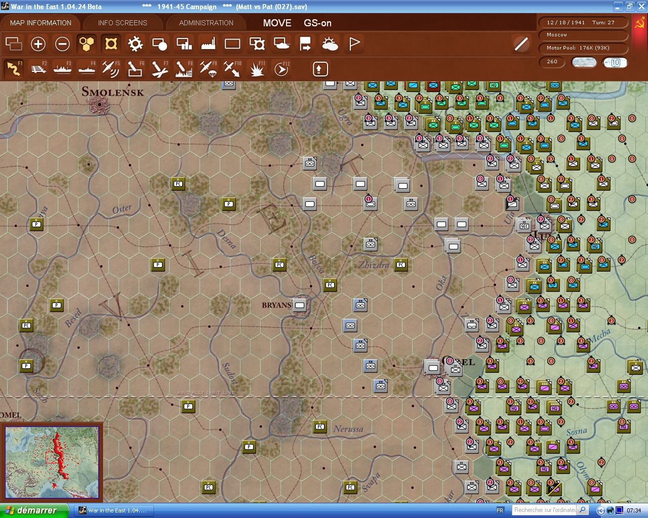Click the empty rectangle unit icon
The height and width of the screenshot is (518, 648).
232,44
